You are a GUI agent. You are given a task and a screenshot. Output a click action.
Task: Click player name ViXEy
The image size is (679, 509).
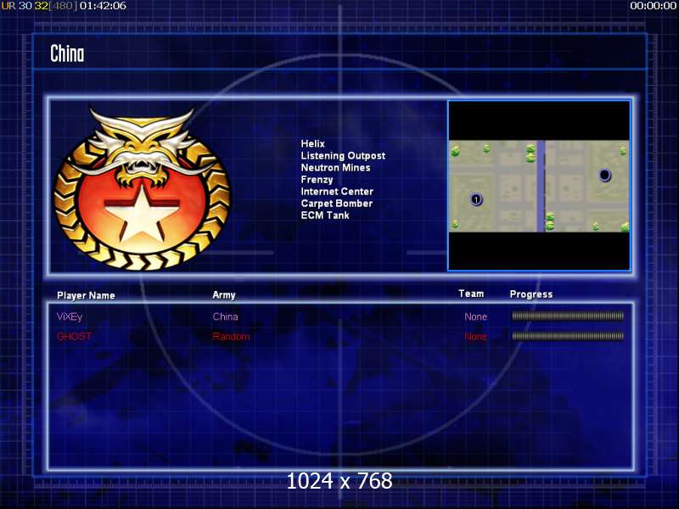pyautogui.click(x=70, y=316)
